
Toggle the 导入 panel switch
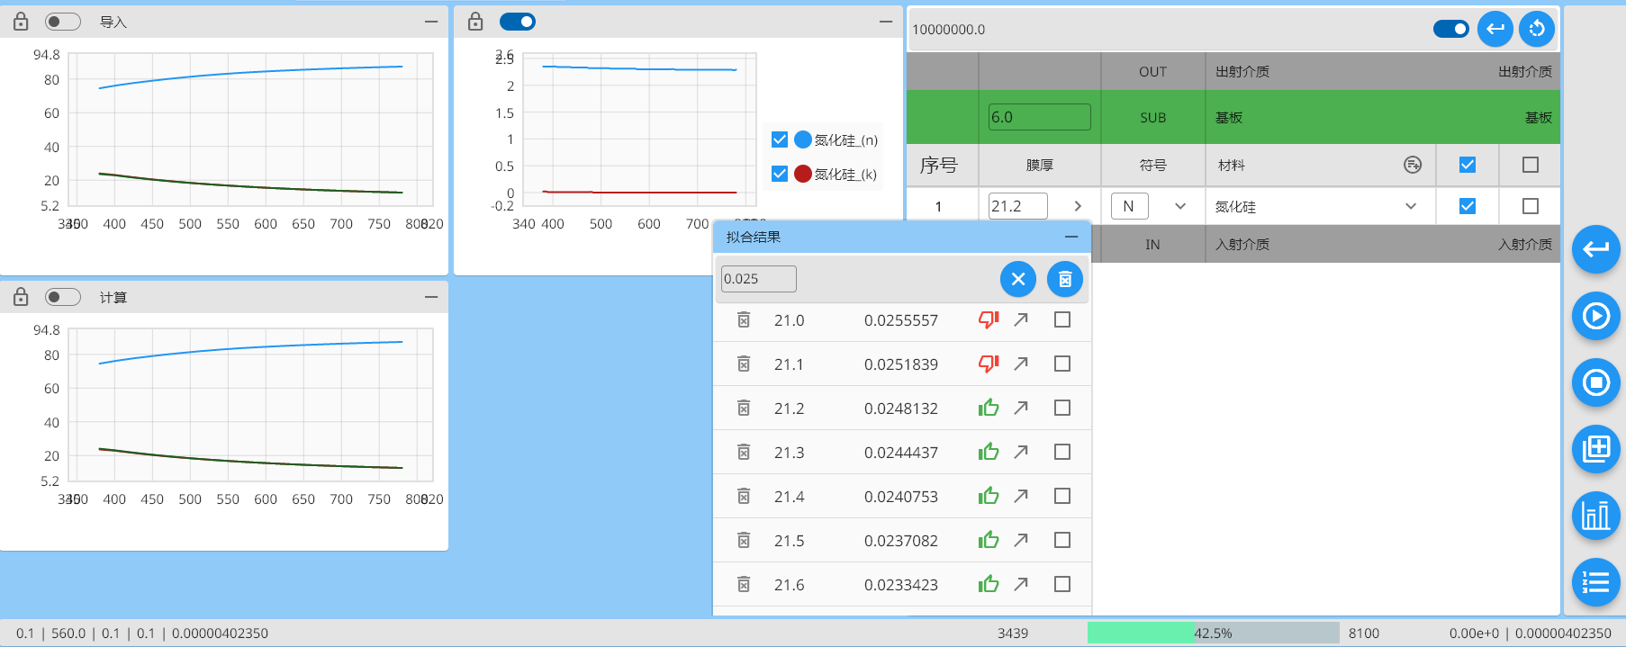(x=62, y=22)
